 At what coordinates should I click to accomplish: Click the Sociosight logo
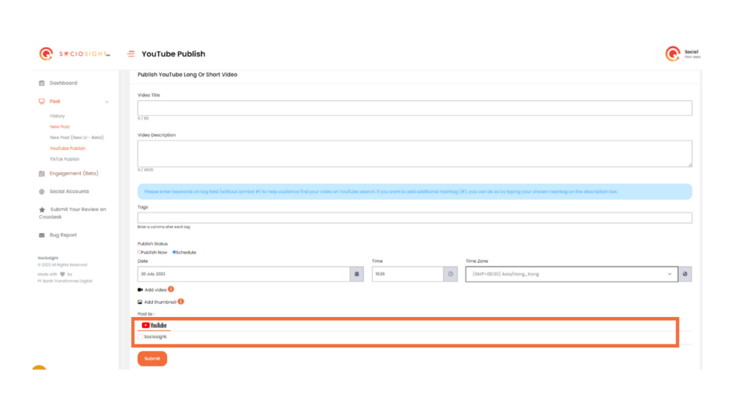74,53
